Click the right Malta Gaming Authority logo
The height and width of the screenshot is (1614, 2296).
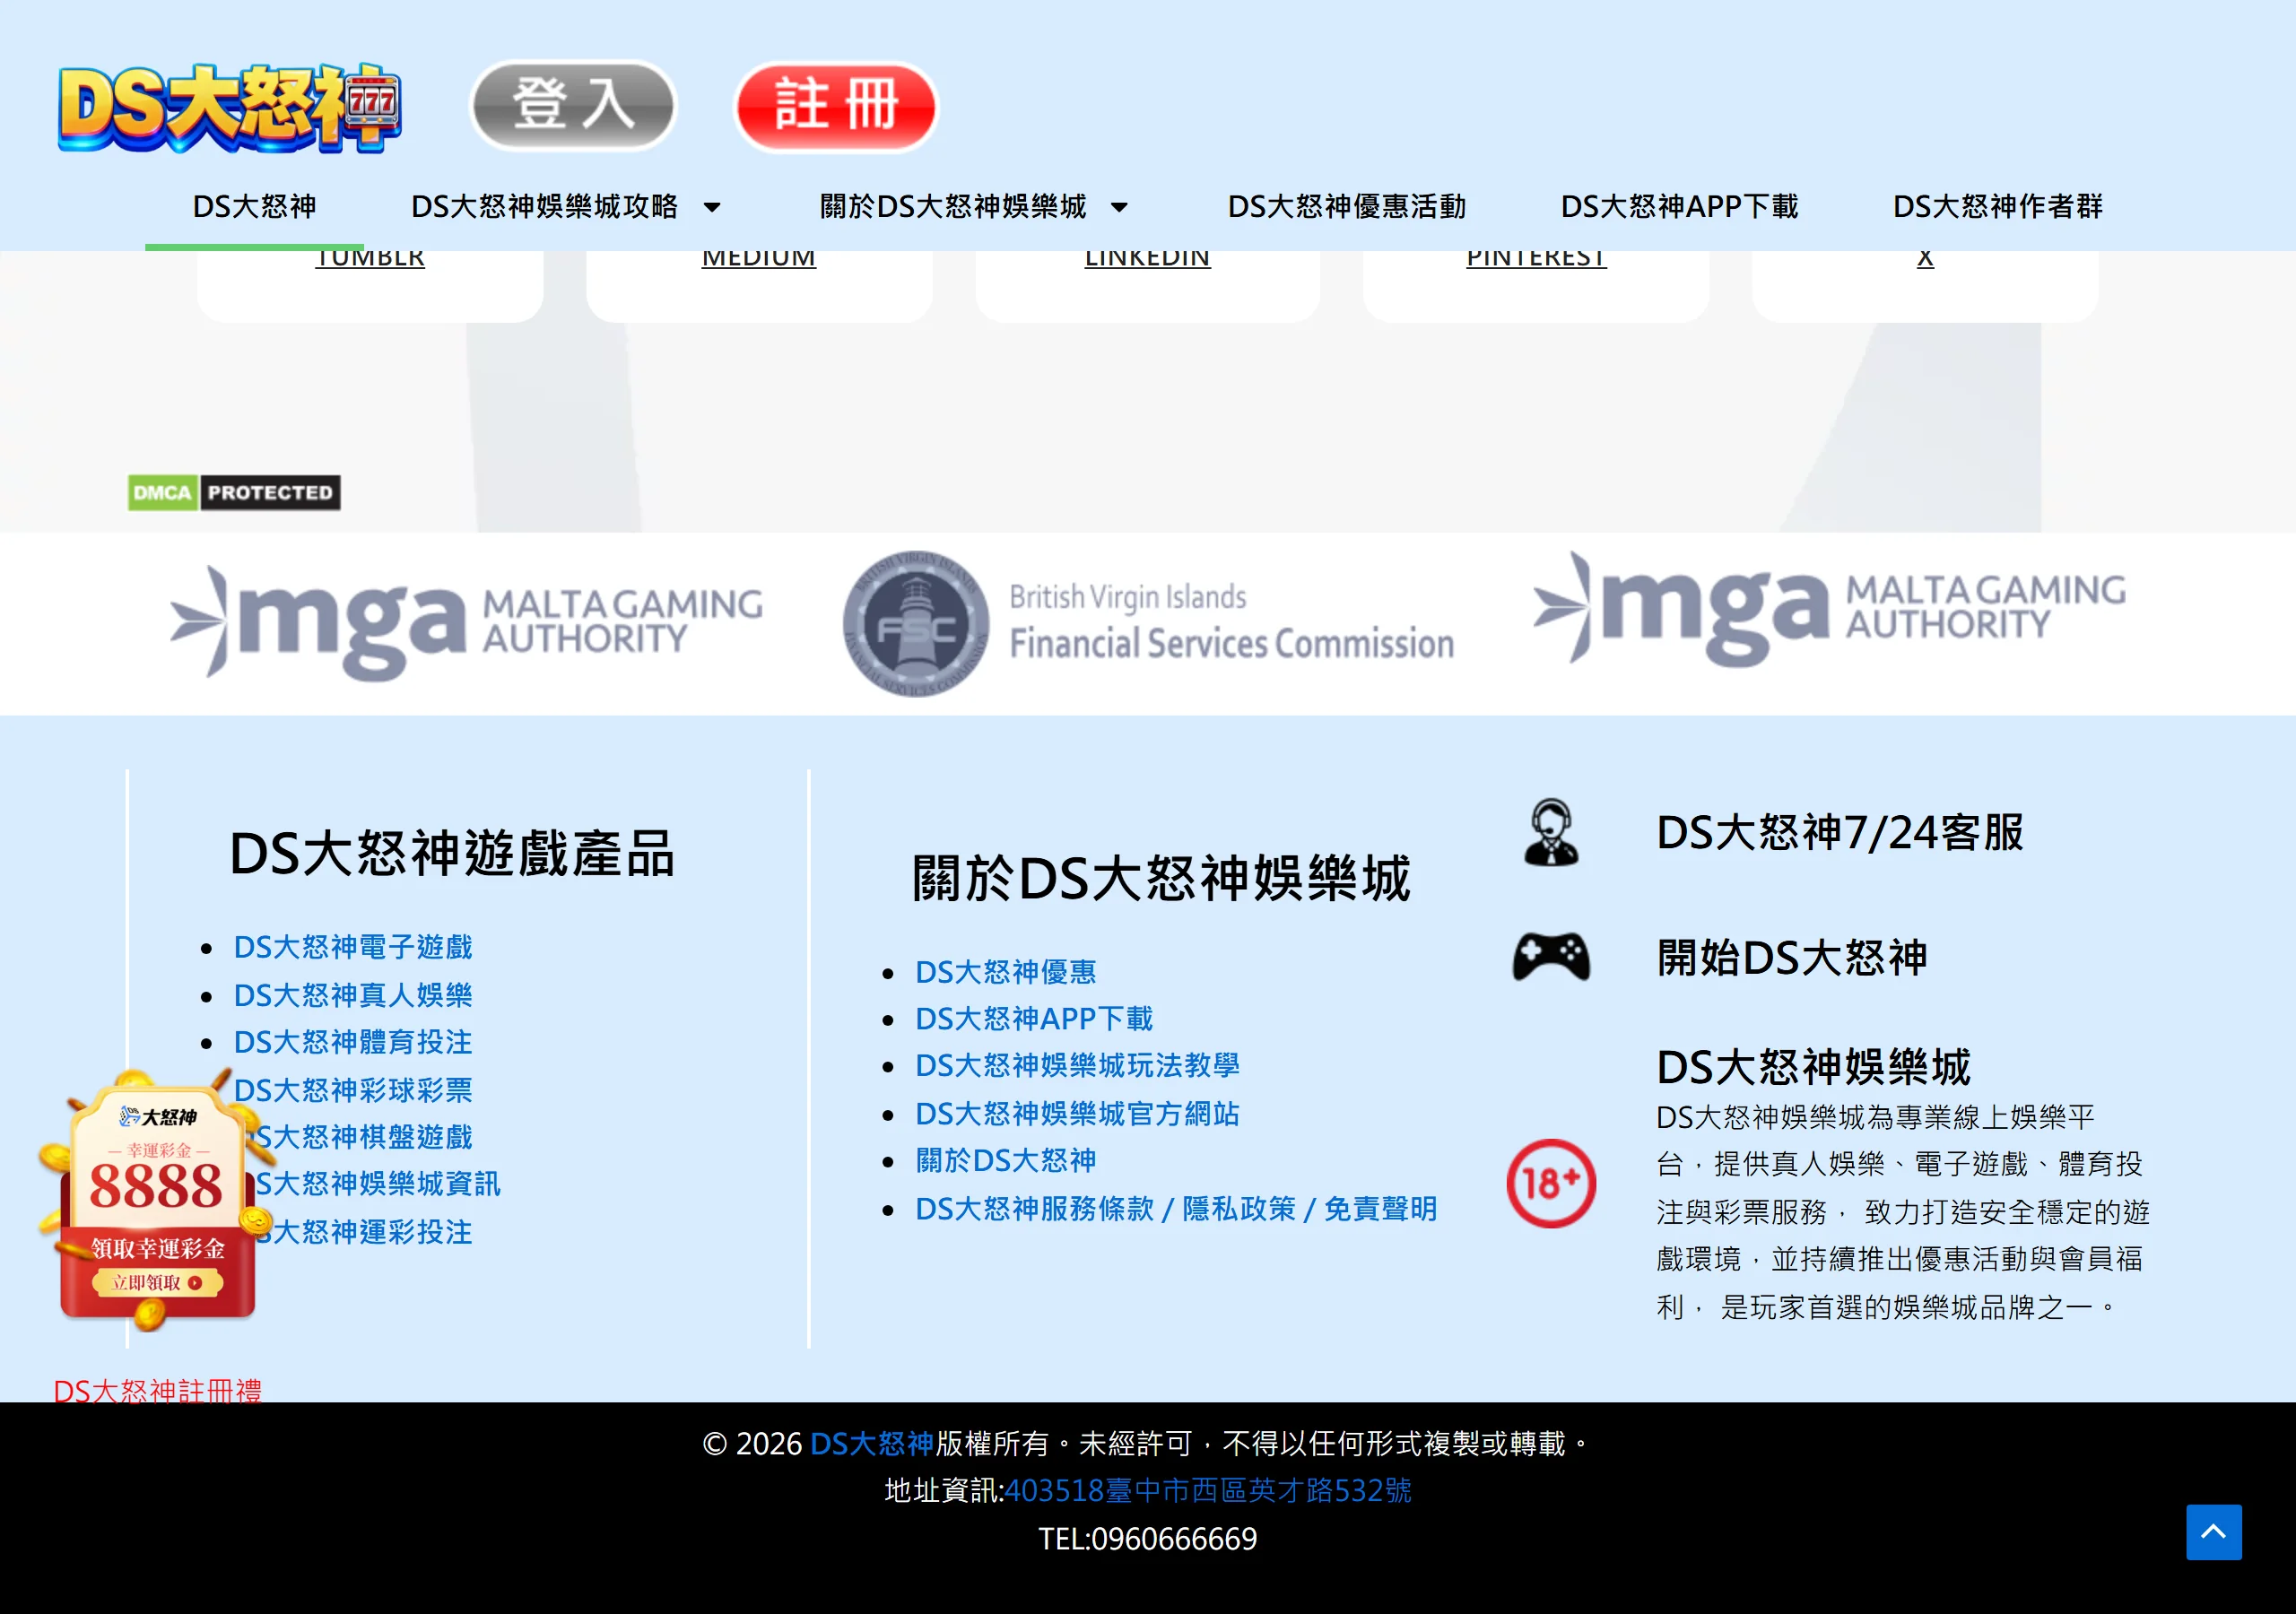(1830, 608)
